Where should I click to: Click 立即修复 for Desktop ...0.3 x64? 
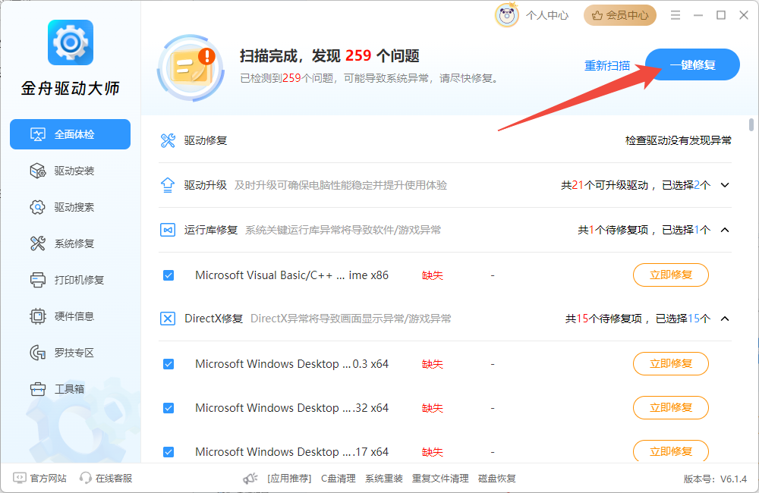point(670,363)
